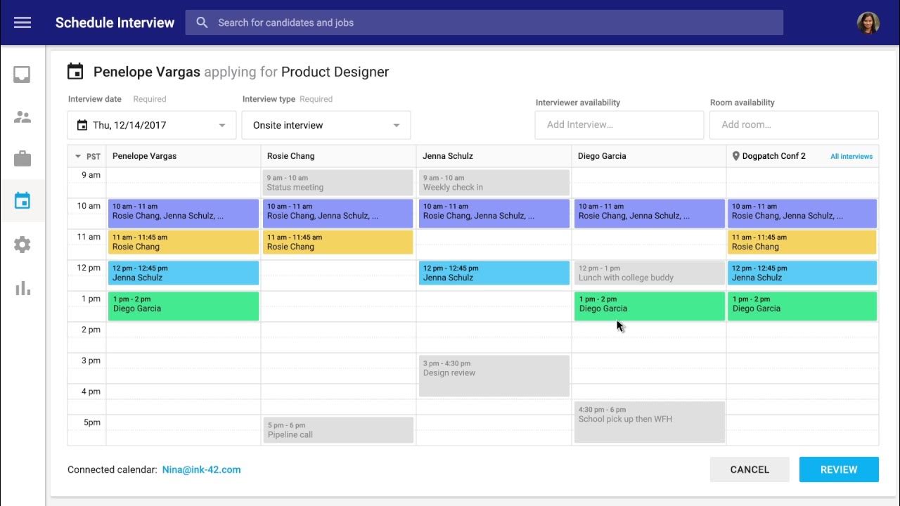
Task: View the reports bar chart icon
Action: [22, 288]
